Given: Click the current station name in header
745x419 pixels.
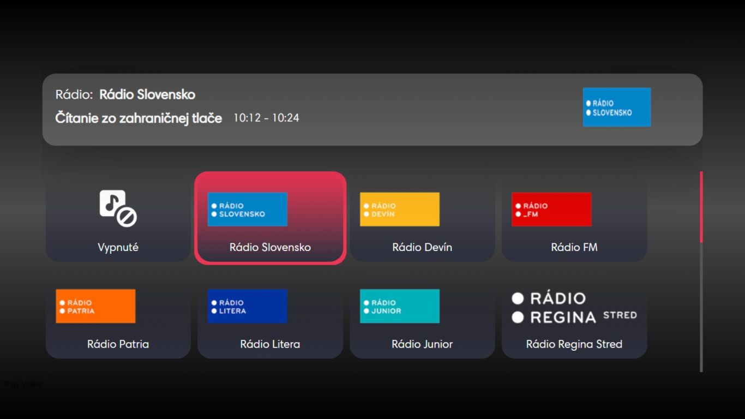Looking at the screenshot, I should tap(147, 94).
